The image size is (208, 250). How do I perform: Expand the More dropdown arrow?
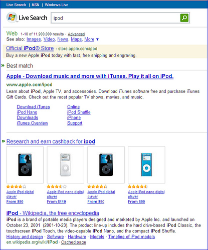click(97, 39)
